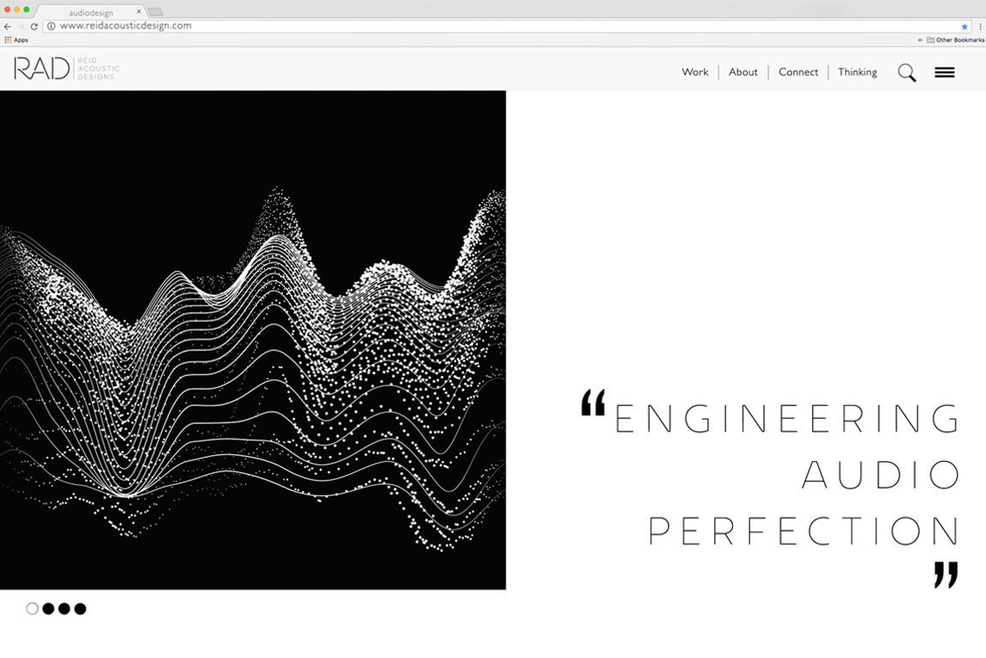Switch to the second carousel slide dot
Screen dimensions: 986x658
coord(48,608)
